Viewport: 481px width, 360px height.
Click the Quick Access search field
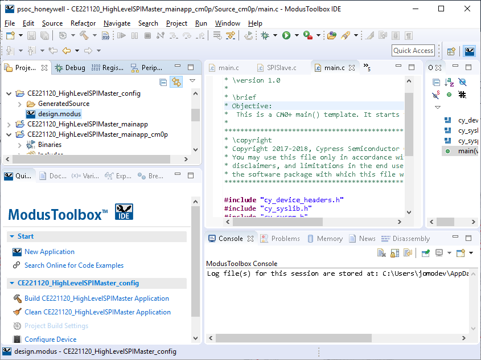(x=413, y=51)
